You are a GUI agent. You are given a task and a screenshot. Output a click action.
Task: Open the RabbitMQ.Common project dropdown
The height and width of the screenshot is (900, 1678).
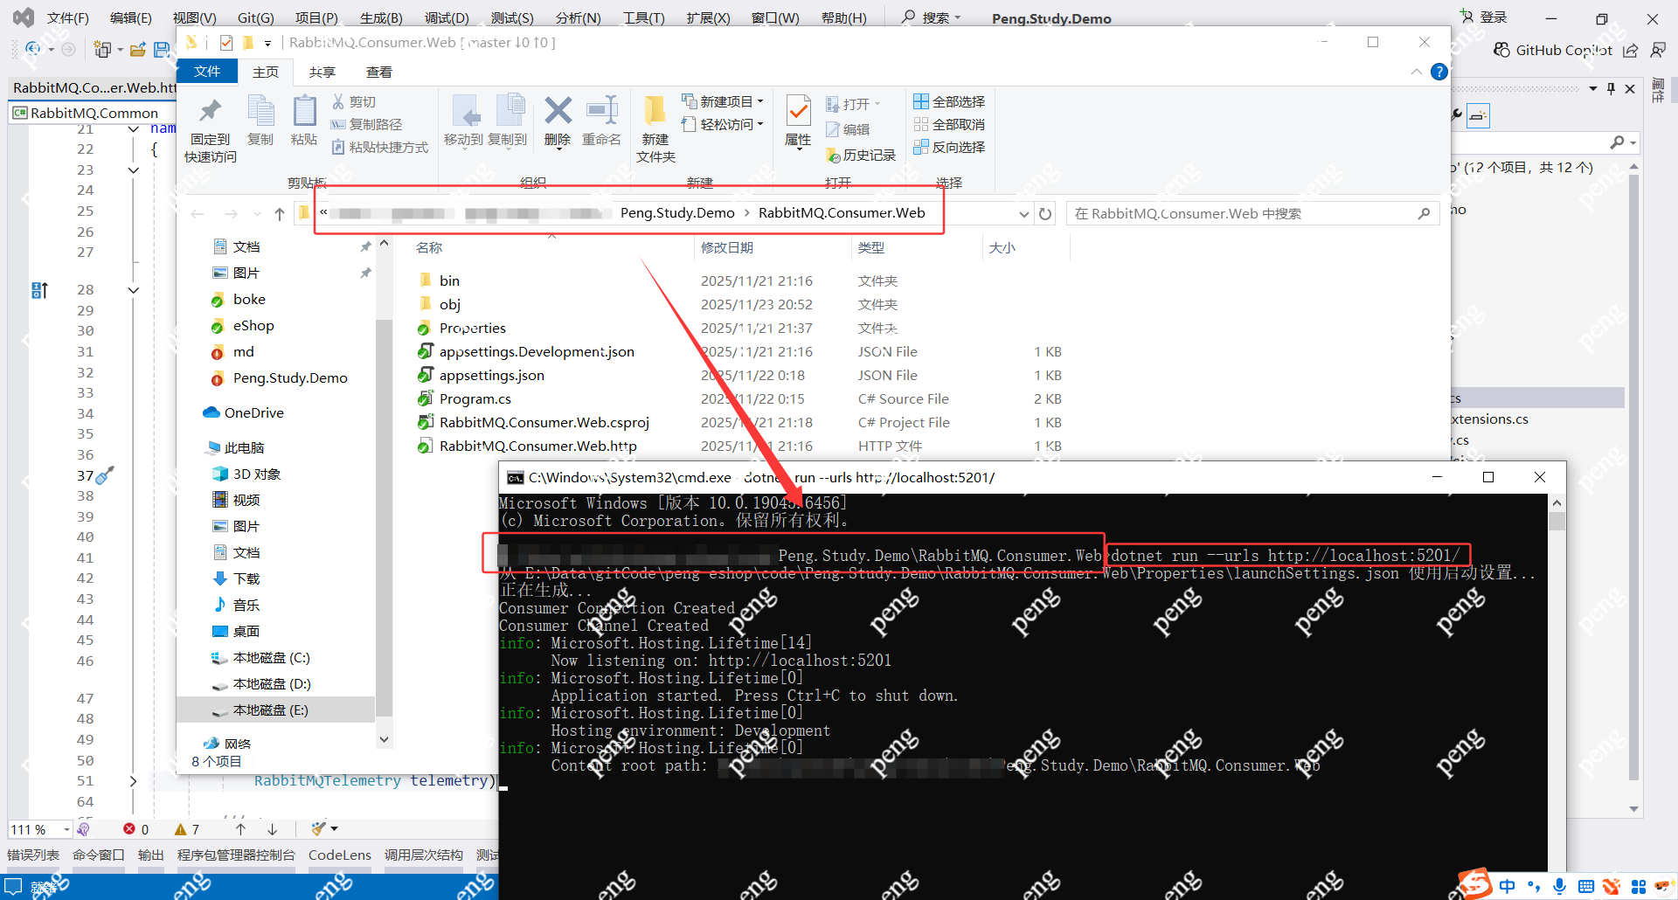click(x=94, y=113)
